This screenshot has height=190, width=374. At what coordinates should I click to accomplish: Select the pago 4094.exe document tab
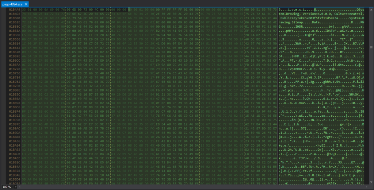click(x=12, y=4)
